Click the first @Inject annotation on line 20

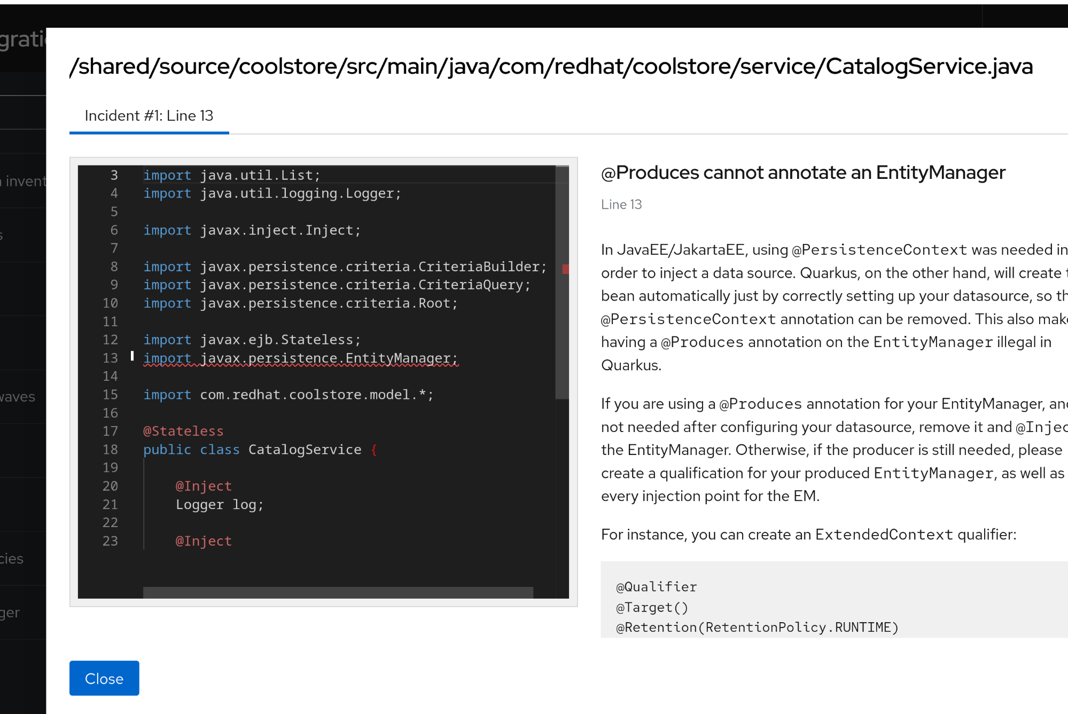click(x=204, y=486)
